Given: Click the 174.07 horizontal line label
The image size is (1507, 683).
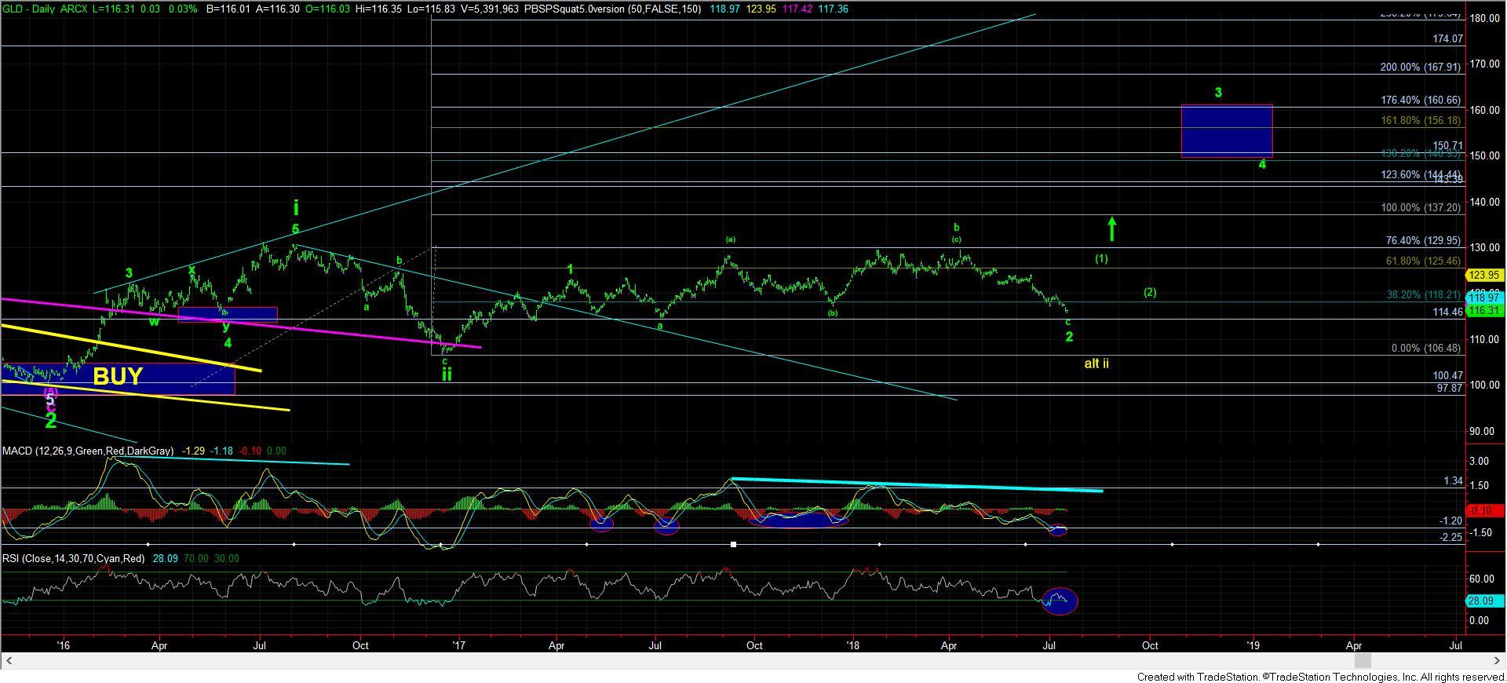Looking at the screenshot, I should point(1447,38).
